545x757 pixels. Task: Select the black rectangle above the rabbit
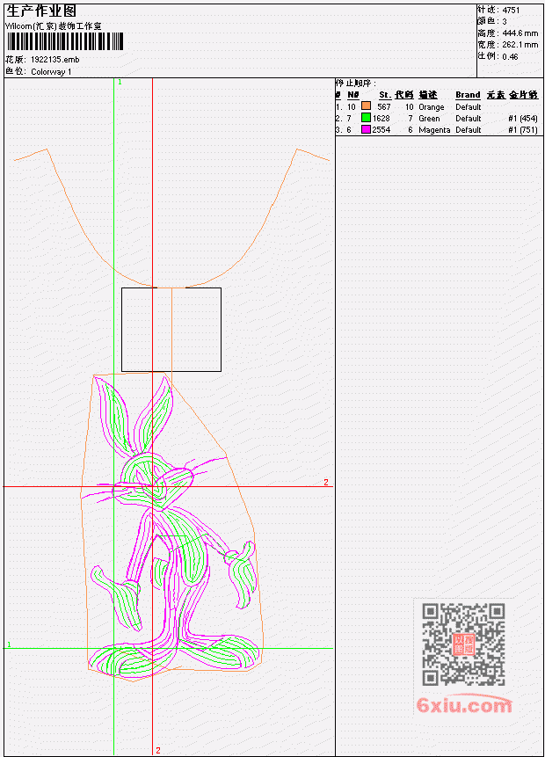point(171,330)
